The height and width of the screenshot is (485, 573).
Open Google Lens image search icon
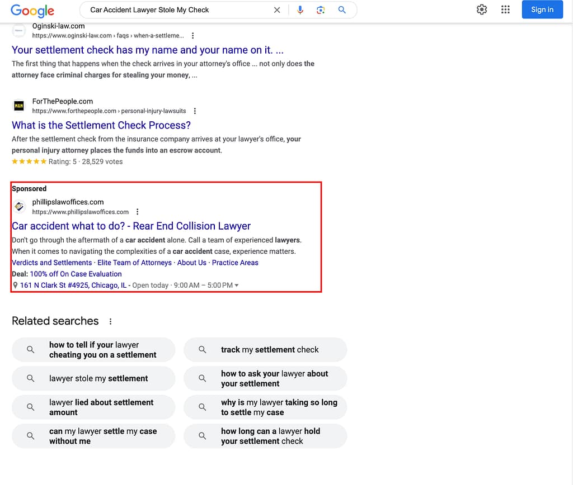321,10
